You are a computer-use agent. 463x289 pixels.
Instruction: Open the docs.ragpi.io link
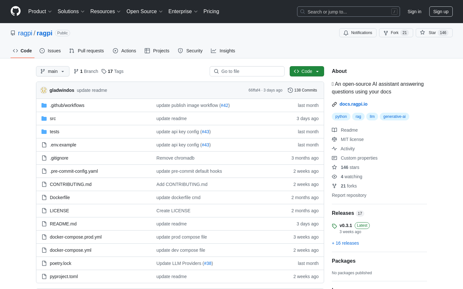(x=353, y=104)
